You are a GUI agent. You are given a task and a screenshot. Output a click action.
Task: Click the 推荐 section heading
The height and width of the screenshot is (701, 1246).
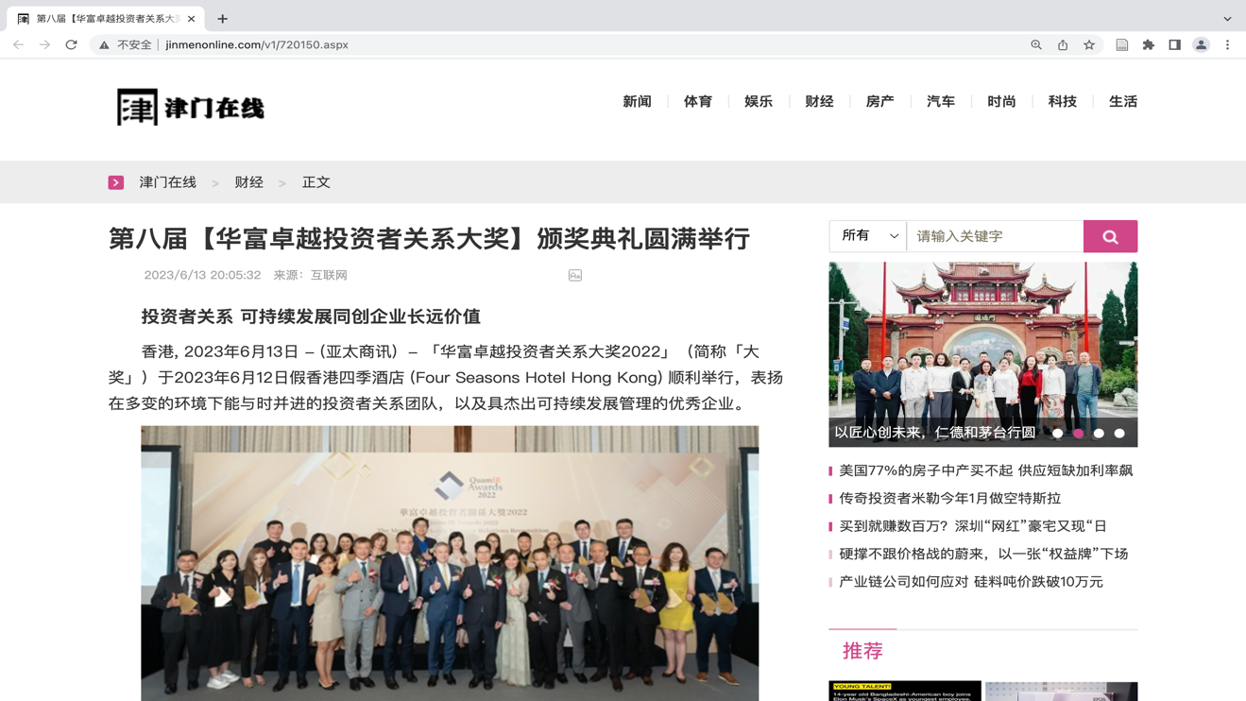[862, 651]
